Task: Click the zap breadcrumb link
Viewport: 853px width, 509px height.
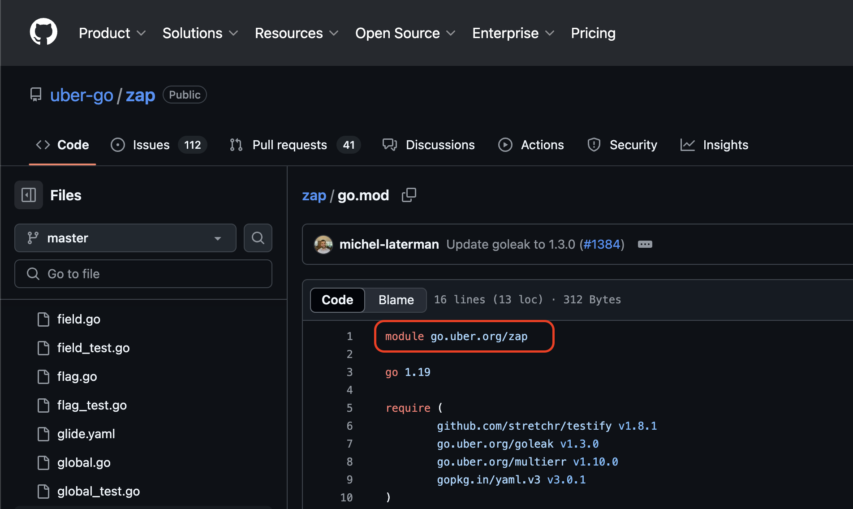Action: (314, 195)
